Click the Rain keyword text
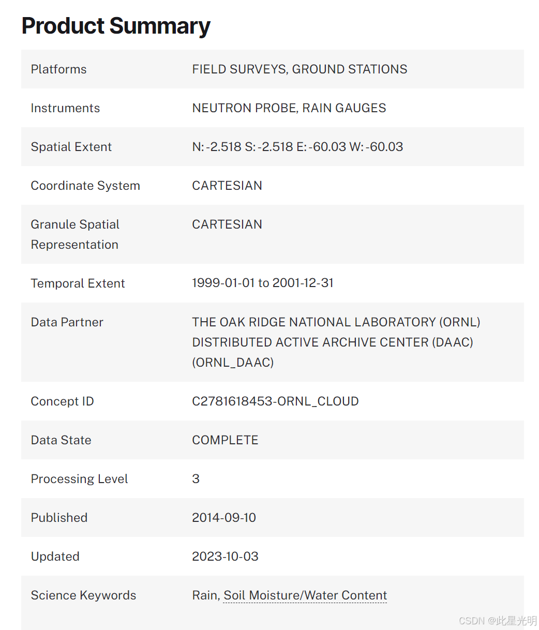 pos(205,595)
